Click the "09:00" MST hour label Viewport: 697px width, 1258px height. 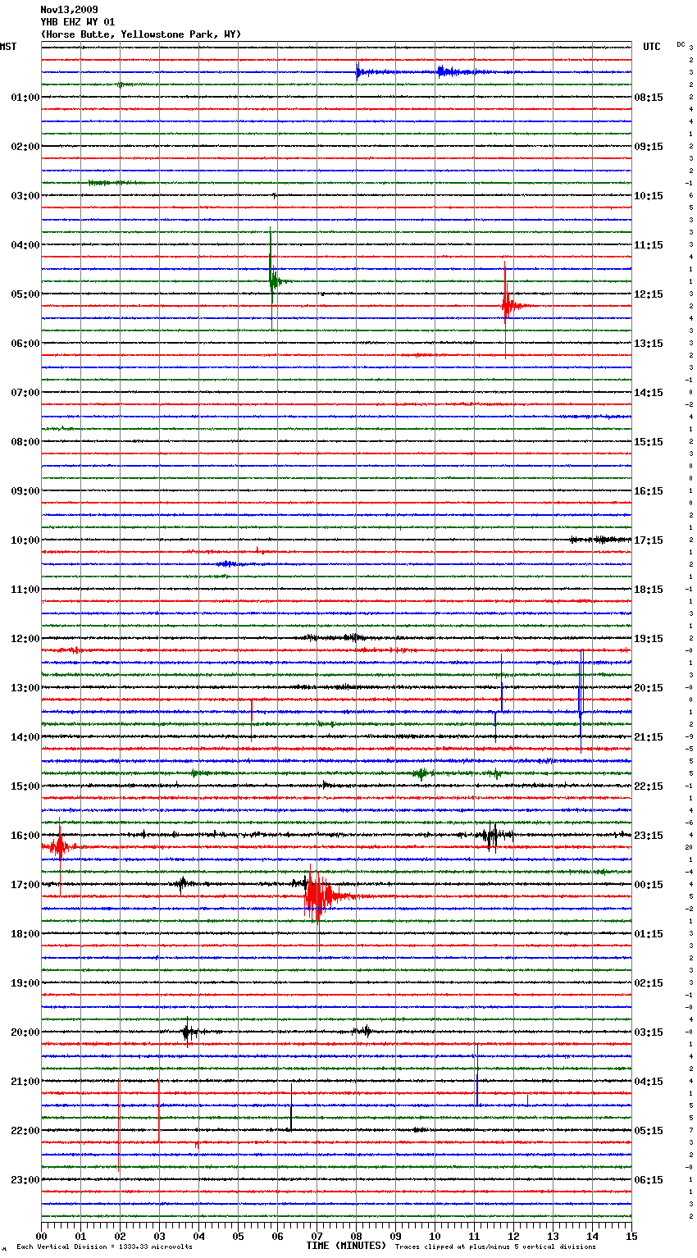click(25, 491)
